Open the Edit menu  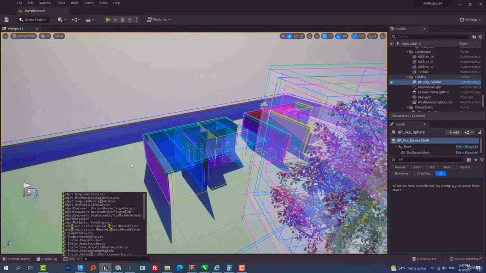[31, 3]
